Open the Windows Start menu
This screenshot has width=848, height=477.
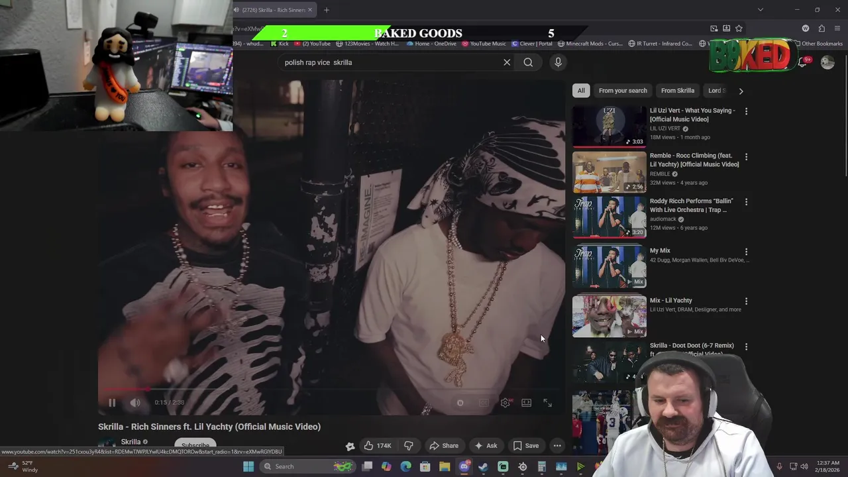248,466
